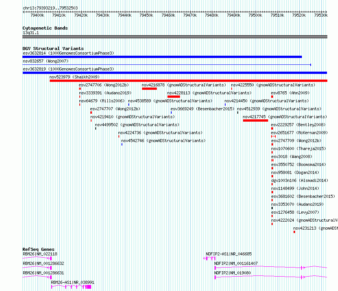Click nsv958081 (Dogan2014) variant label
Viewport: 338px width, 291px height.
[x=295, y=172]
